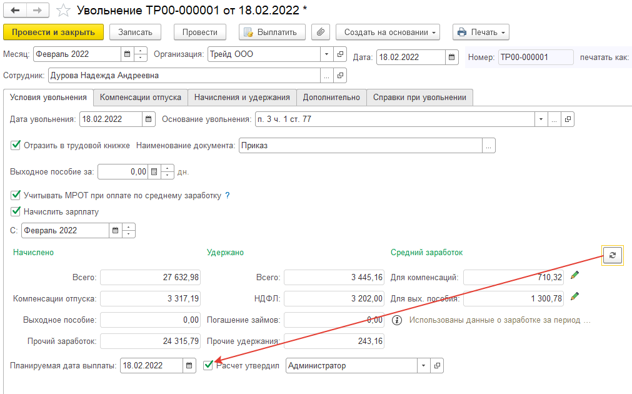Open help on МРОТ question mark
The width and height of the screenshot is (632, 394).
pos(228,196)
